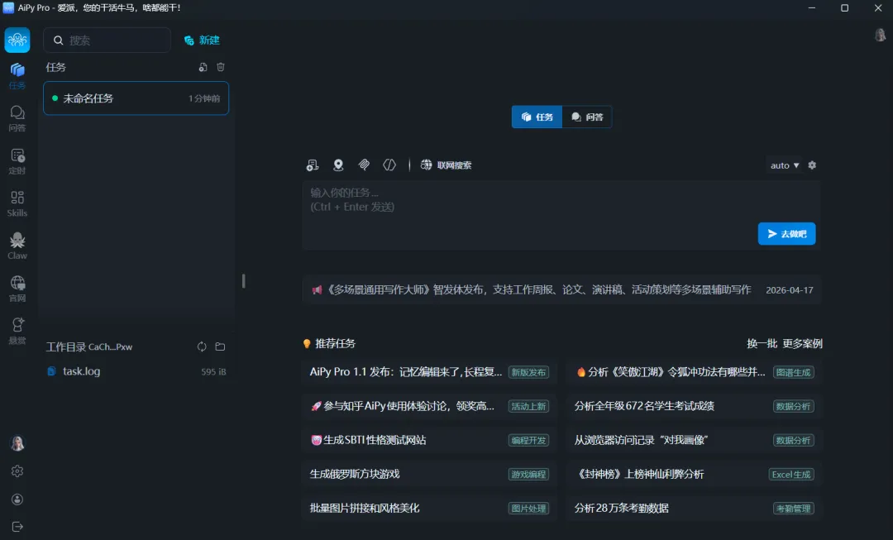Select the AiPy Pro 1.1 发布 recommended task

429,372
